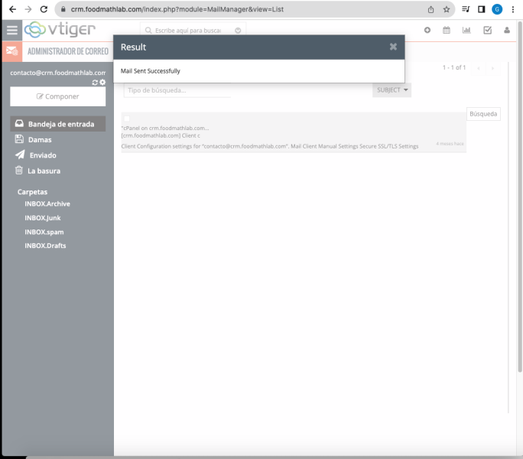Click the Tipo de búsqueda search field
Image resolution: width=523 pixels, height=459 pixels.
coord(177,90)
